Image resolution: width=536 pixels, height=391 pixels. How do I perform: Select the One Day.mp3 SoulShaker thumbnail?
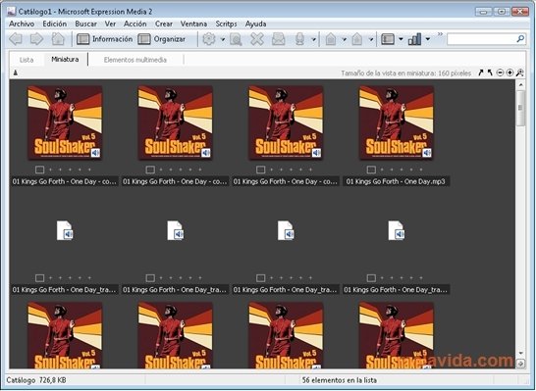pyautogui.click(x=397, y=122)
